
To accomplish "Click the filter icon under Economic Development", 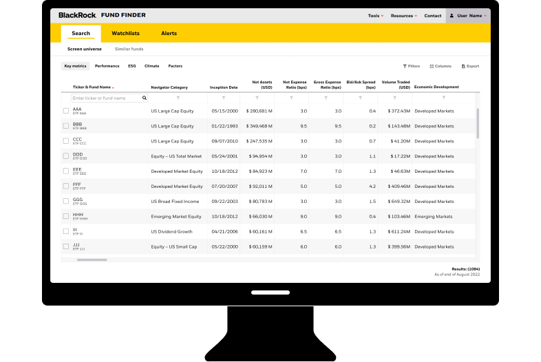I will click(x=443, y=98).
